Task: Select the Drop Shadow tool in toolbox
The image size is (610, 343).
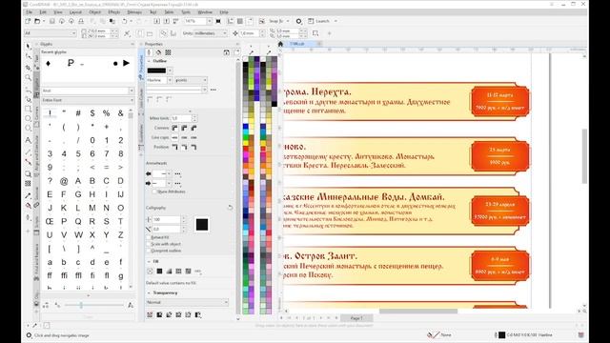Action: (x=28, y=173)
